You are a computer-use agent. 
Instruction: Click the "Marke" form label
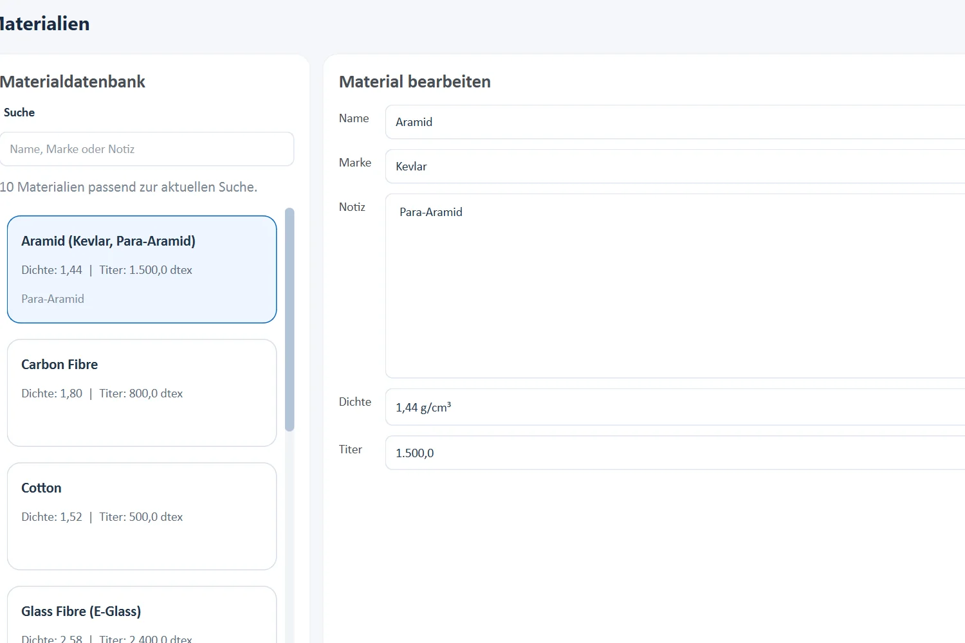pos(355,163)
